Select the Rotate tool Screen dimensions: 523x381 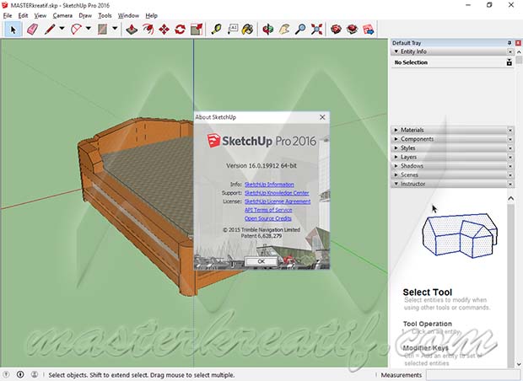pos(181,30)
